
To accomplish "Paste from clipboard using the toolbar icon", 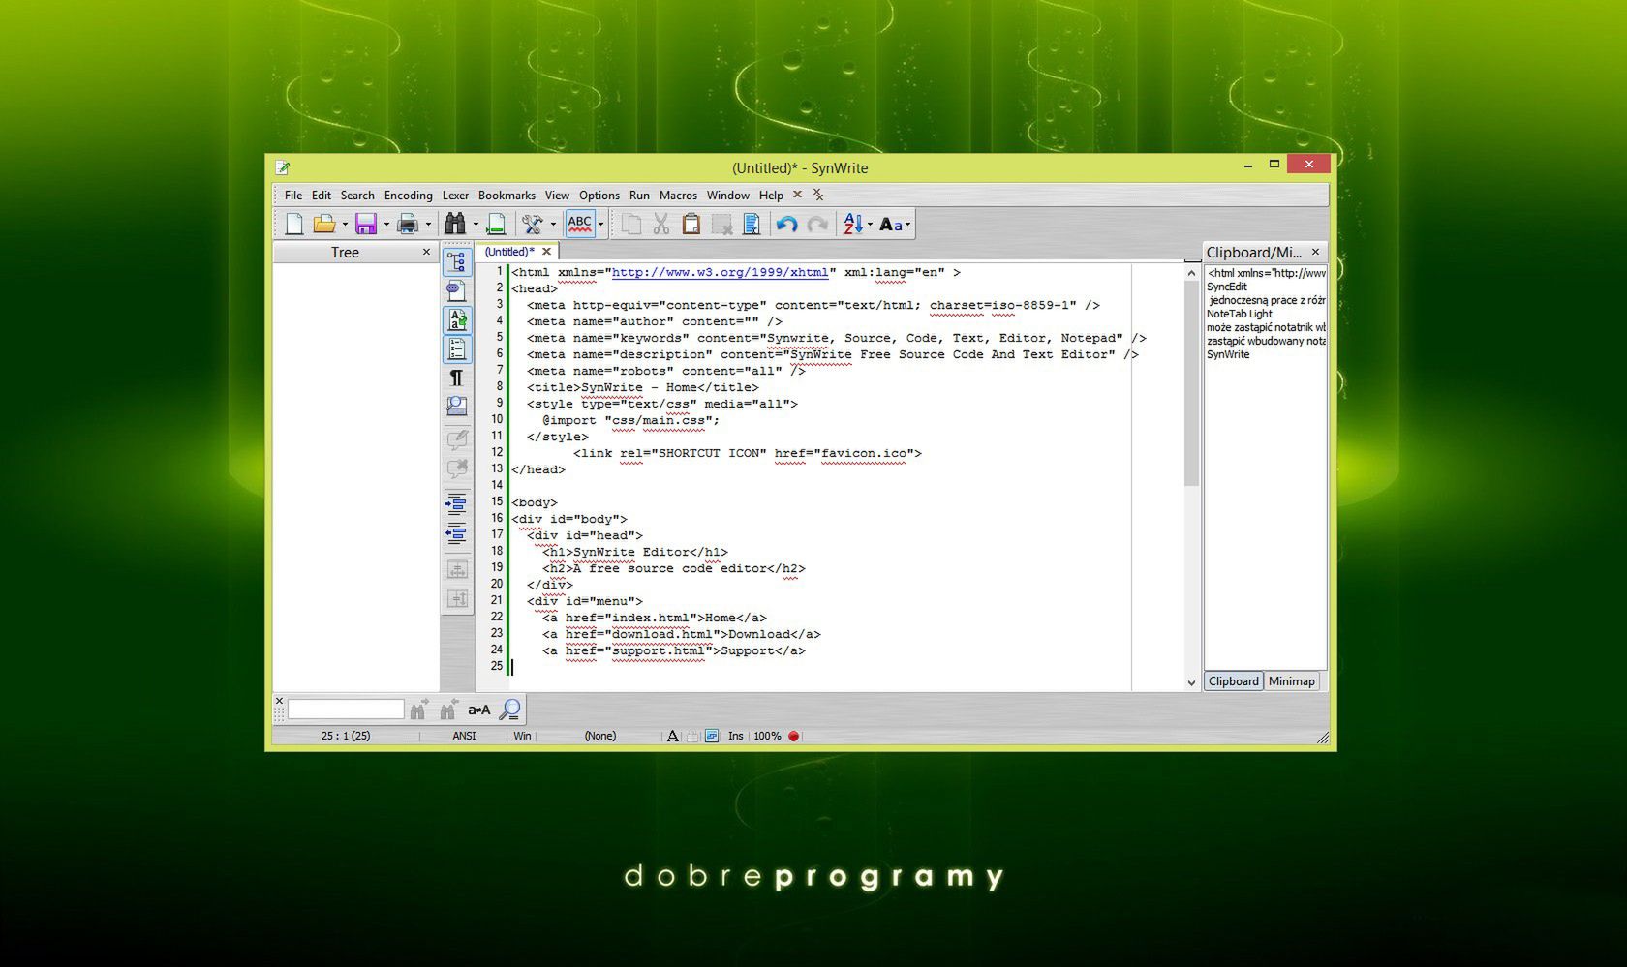I will pos(691,225).
